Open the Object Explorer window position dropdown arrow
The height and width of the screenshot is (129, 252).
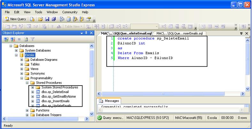82,33
